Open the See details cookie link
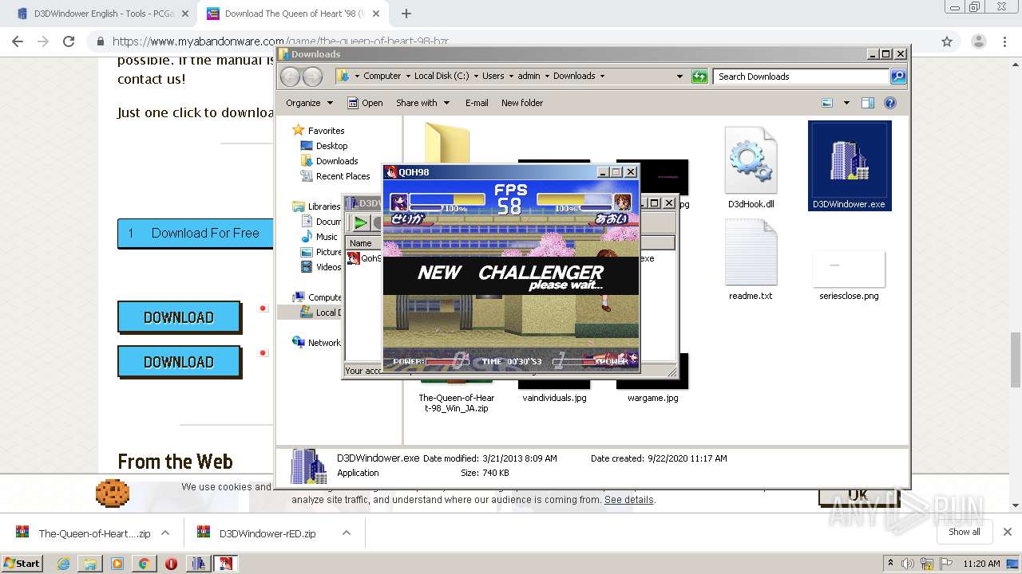The image size is (1022, 574). 628,500
